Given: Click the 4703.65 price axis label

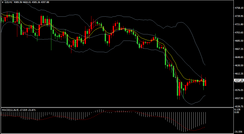Looking at the screenshot, I should (x=239, y=33).
